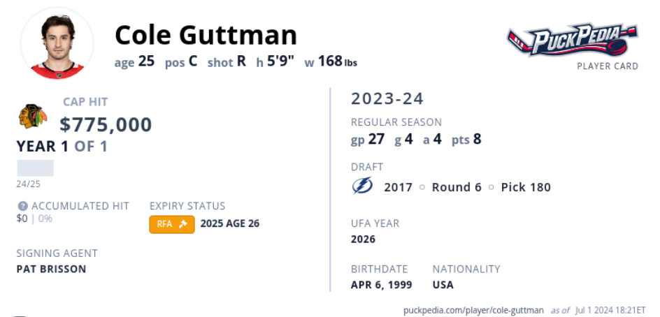The image size is (660, 317).
Task: Click the $775,000 cap hit value
Action: (106, 124)
